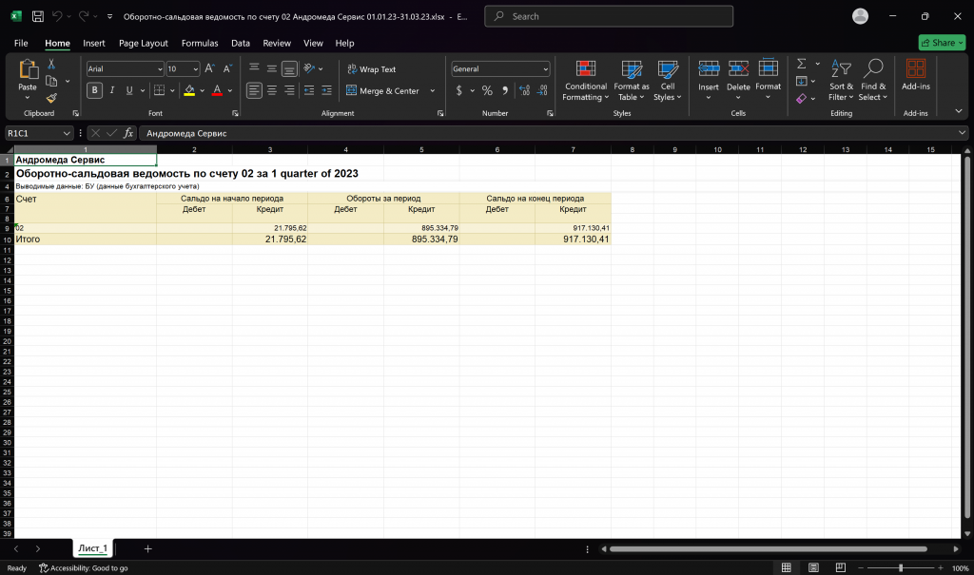This screenshot has height=575, width=974.
Task: Click the Decrease Indent icon
Action: point(309,90)
